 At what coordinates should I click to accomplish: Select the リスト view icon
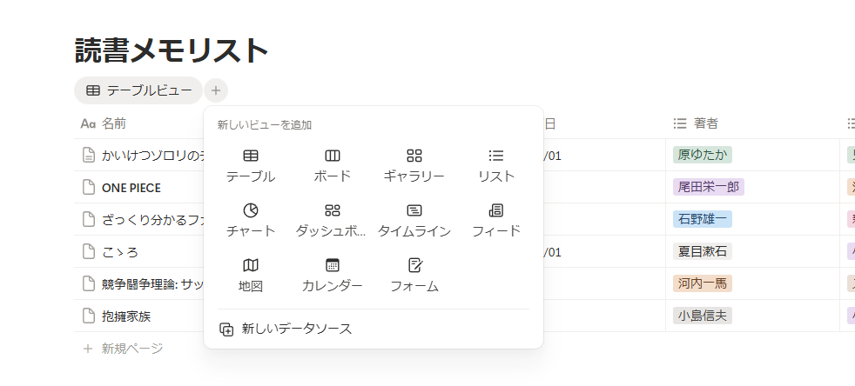click(496, 156)
